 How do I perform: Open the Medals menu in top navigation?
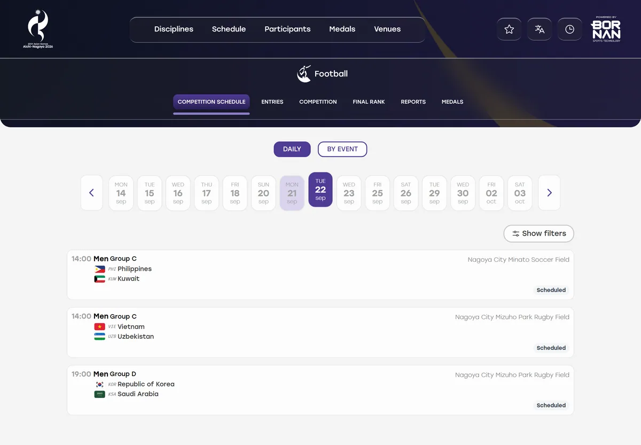[342, 29]
